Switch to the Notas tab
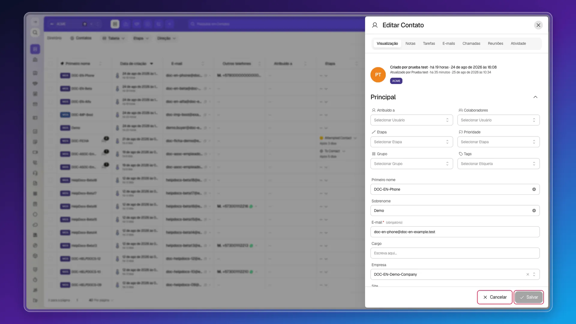 410,43
